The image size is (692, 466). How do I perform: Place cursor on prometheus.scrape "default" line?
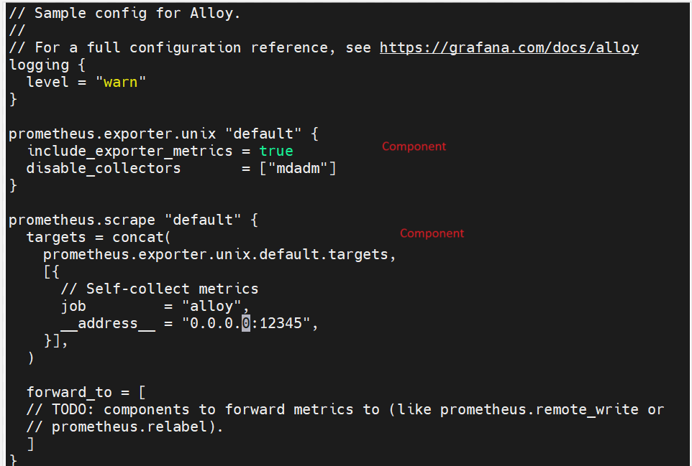[133, 220]
